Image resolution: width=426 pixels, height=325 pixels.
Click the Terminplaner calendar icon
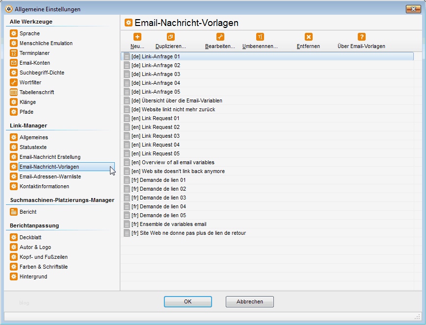click(14, 53)
